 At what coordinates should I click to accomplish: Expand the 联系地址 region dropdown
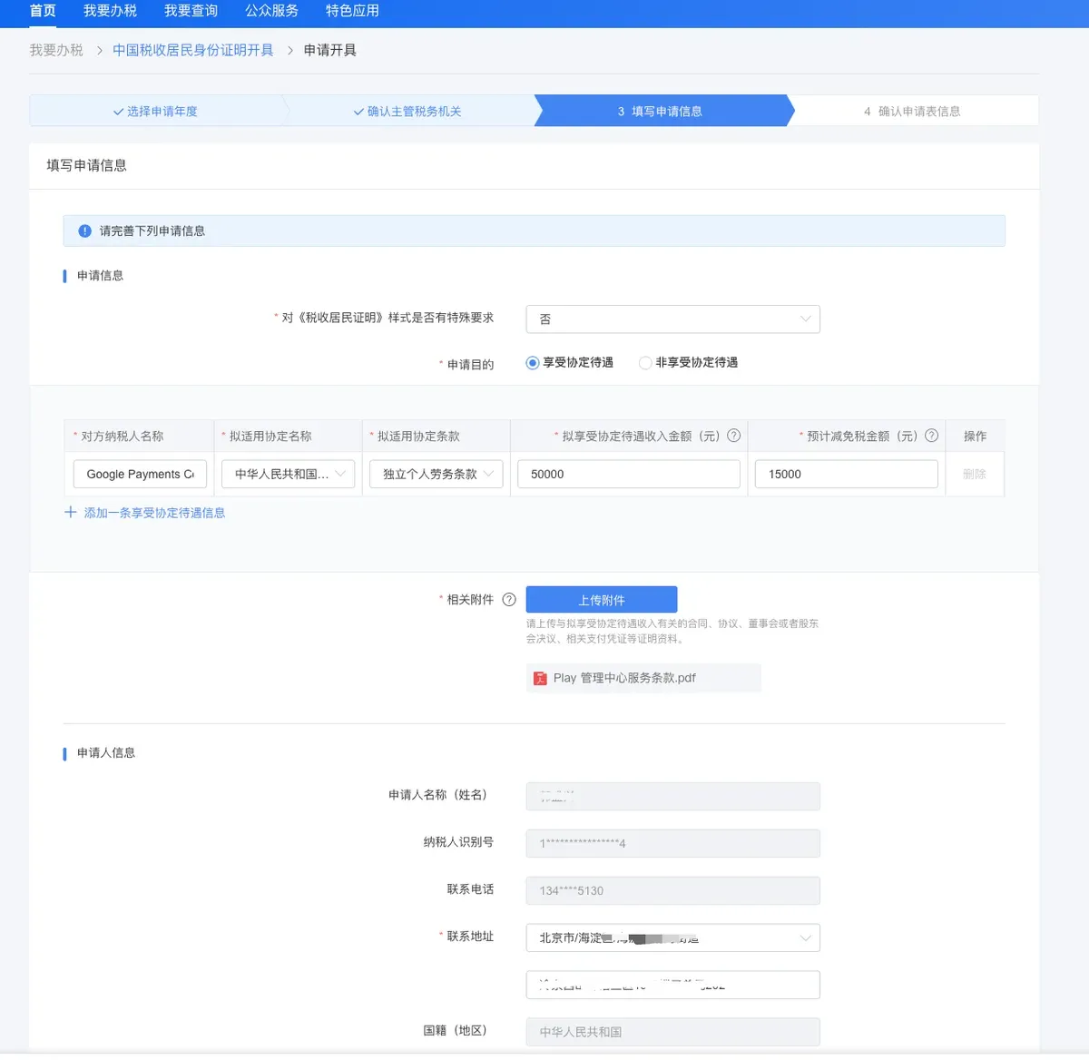(672, 937)
